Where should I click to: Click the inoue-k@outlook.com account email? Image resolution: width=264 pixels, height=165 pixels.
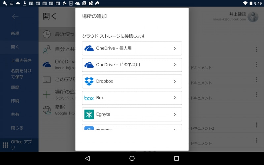click(229, 19)
